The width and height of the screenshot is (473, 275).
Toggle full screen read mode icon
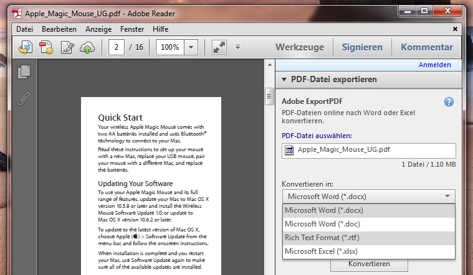coord(219,47)
